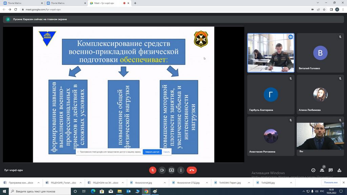The height and width of the screenshot is (195, 347).
Task: Expand options for Физиология.jpg download
Action: click(164, 182)
